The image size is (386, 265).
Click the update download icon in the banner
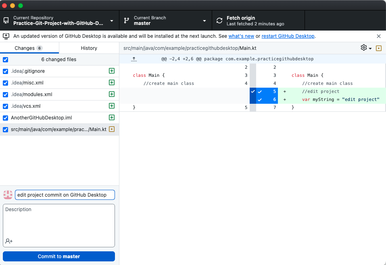coord(6,36)
